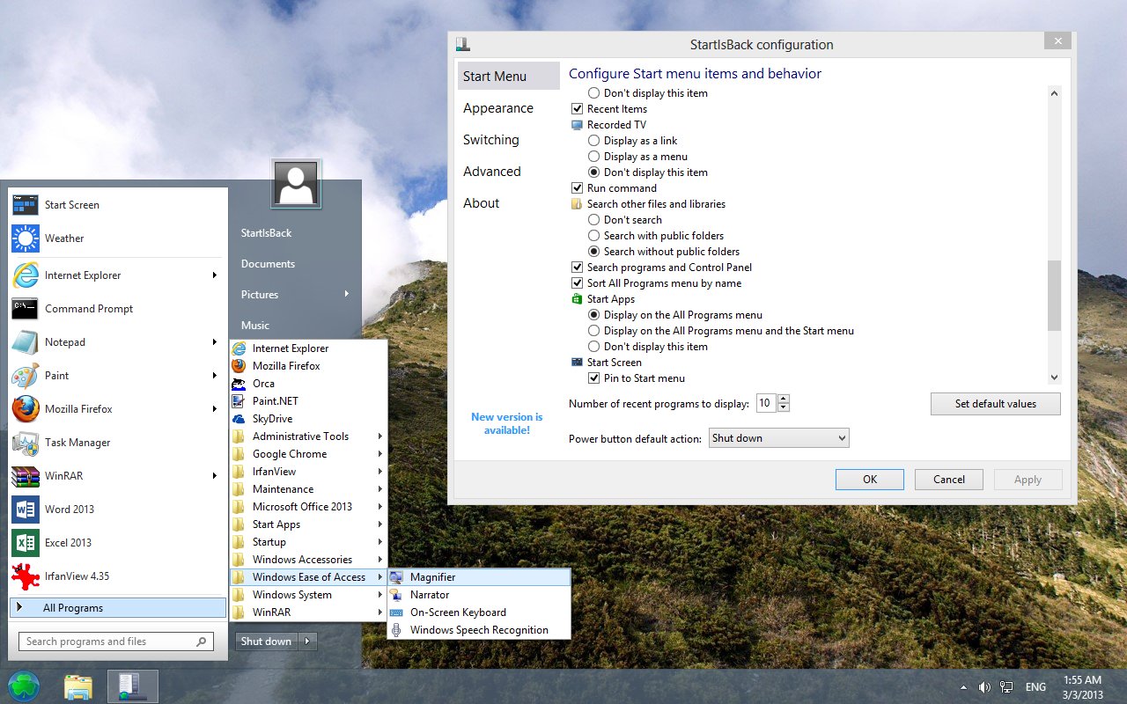
Task: Open Task Manager from the Start menu
Action: (77, 442)
